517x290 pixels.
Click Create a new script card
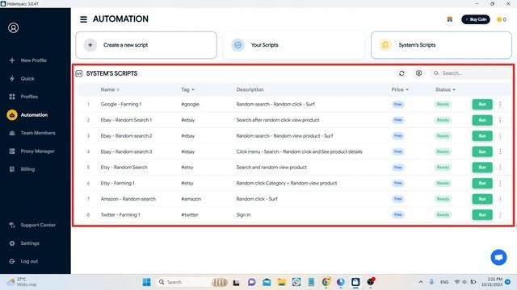(146, 45)
